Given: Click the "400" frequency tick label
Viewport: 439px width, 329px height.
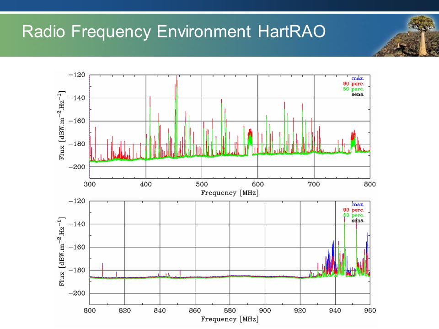Looking at the screenshot, I should (x=145, y=184).
